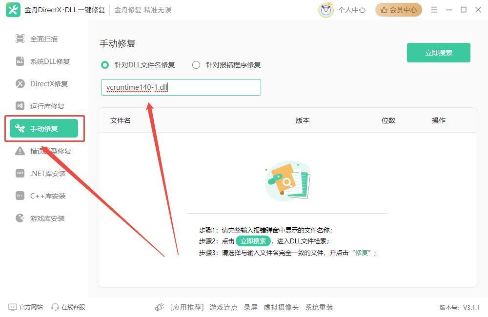This screenshot has width=488, height=317.
Task: Click the thumbs-up icon in 会员中心
Action: point(384,10)
